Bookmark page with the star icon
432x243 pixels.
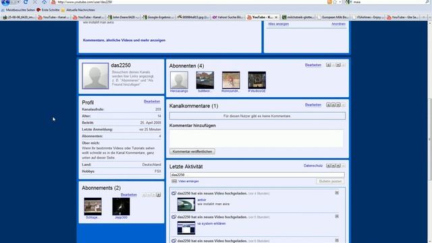(x=335, y=2)
